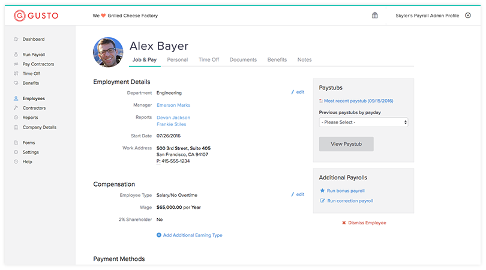Click the Run Payroll sidebar icon
The width and height of the screenshot is (486, 270).
(x=16, y=55)
